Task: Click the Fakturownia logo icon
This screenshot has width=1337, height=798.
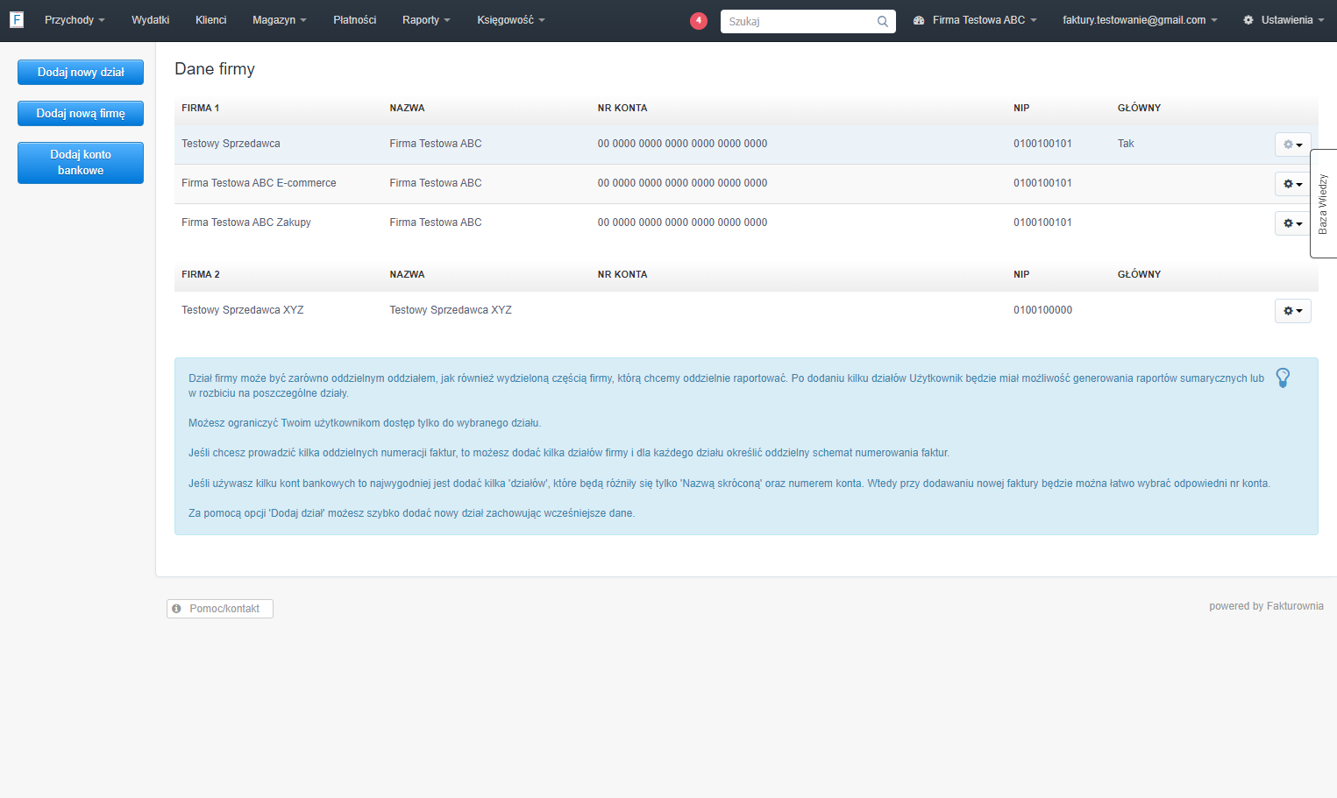Action: click(x=16, y=19)
